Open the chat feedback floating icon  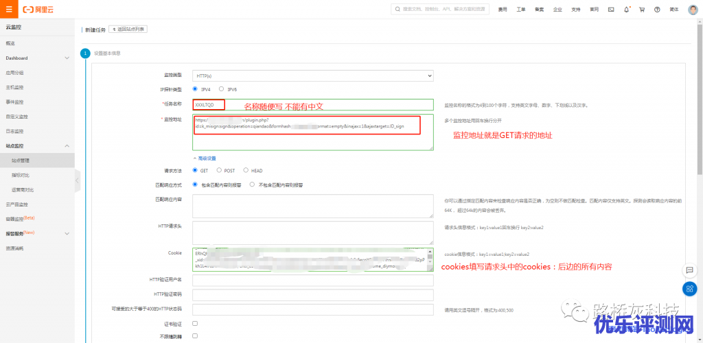click(691, 270)
